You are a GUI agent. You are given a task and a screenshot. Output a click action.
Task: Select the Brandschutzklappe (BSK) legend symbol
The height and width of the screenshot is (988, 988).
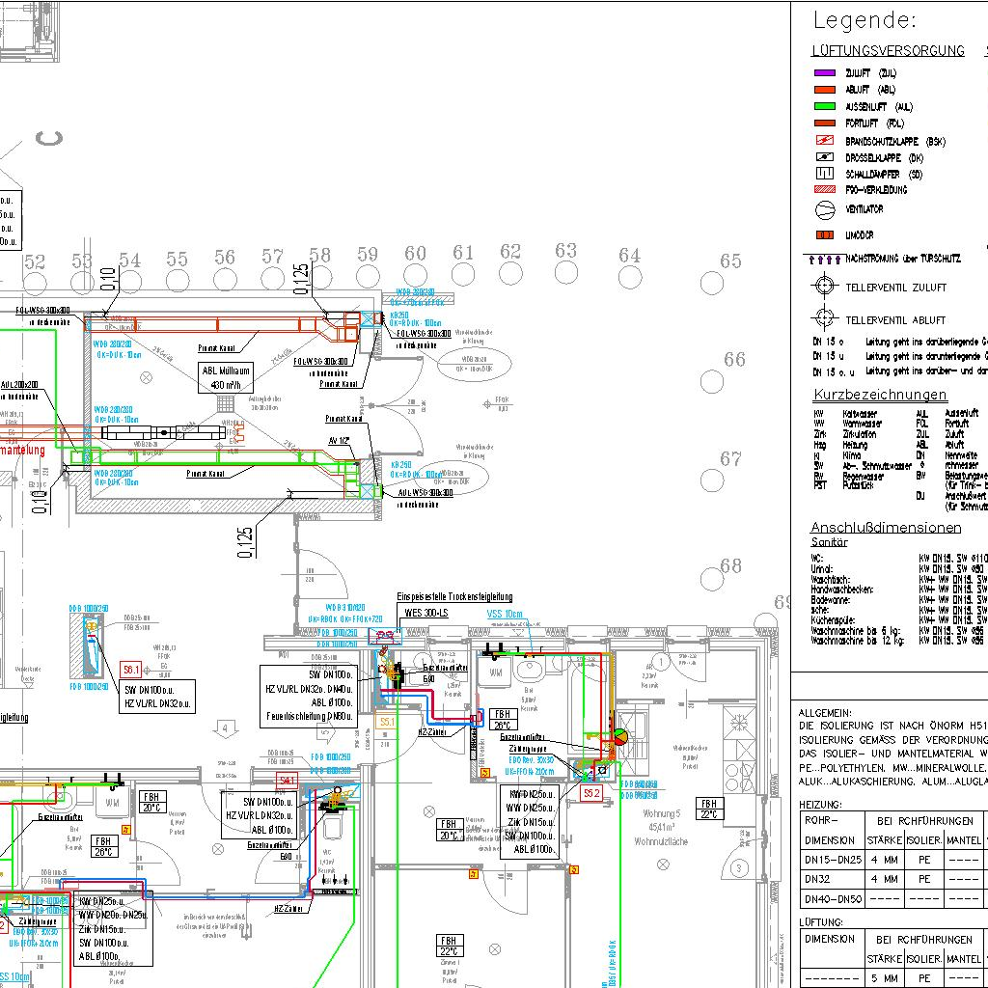824,141
